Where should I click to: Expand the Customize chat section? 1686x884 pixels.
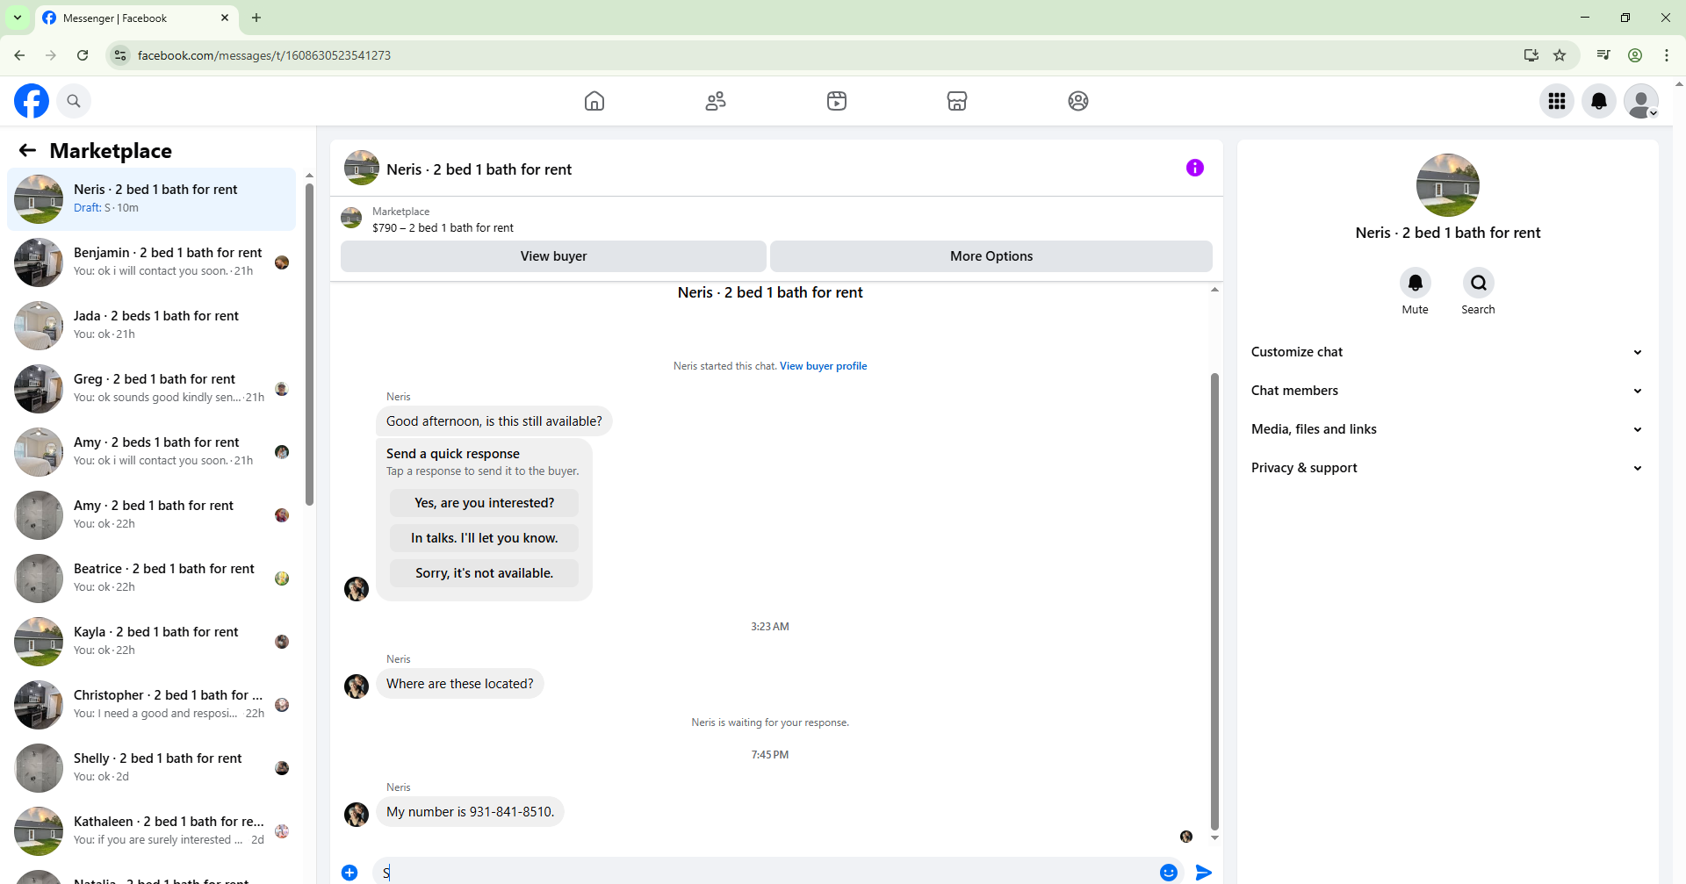(1446, 352)
